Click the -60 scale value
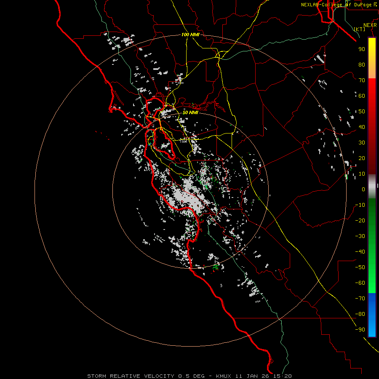The height and width of the screenshot is (379, 379). click(x=360, y=283)
